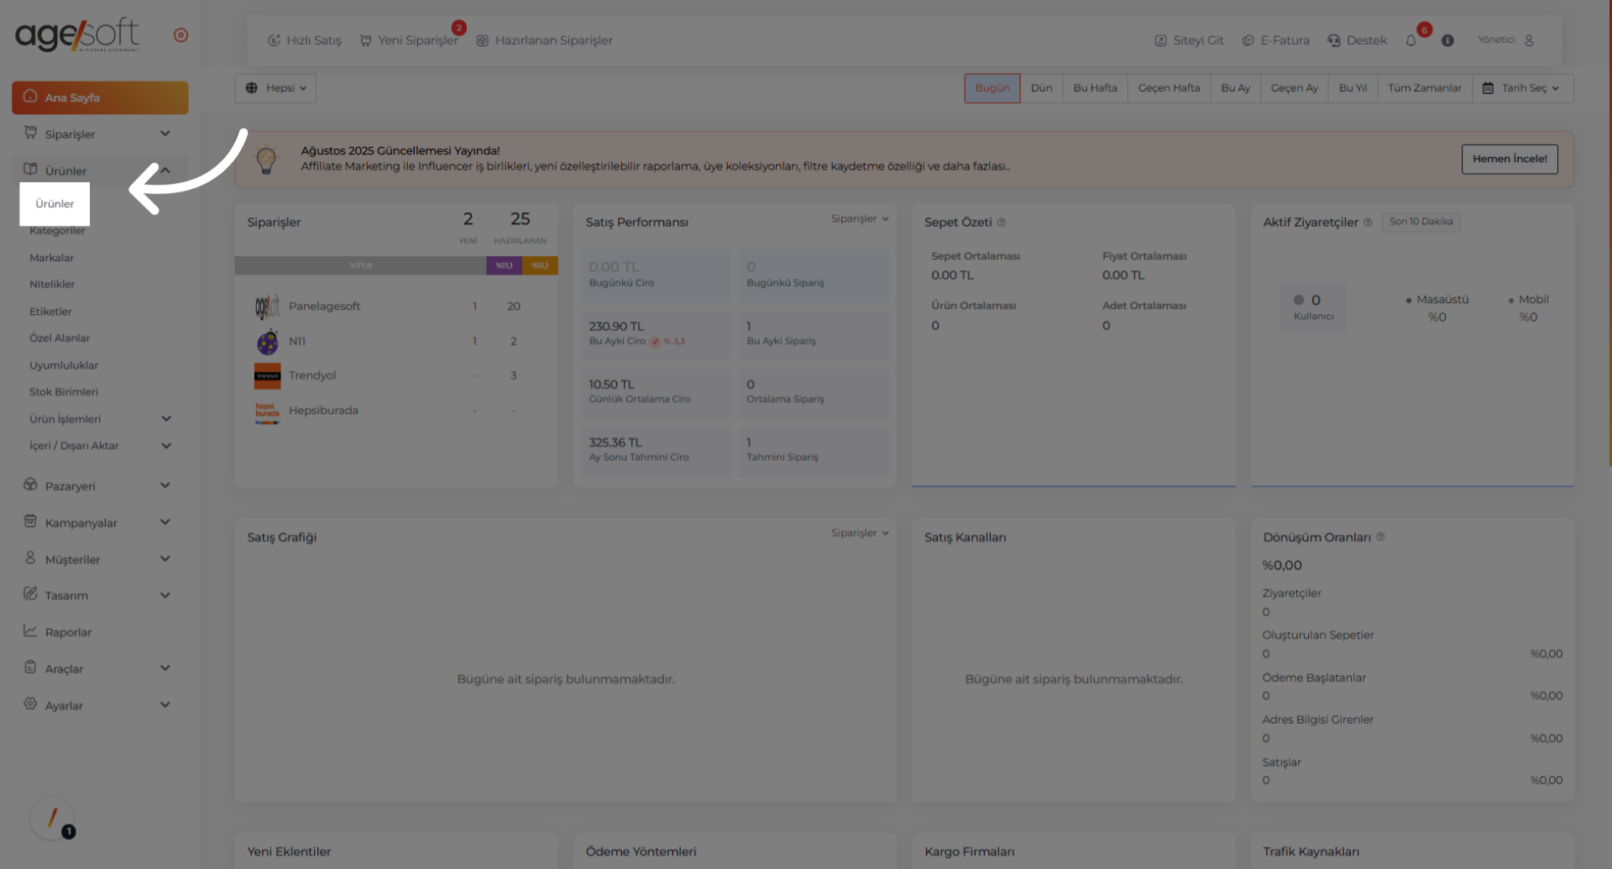
Task: Select Geçen Ay date filter
Action: [1295, 88]
